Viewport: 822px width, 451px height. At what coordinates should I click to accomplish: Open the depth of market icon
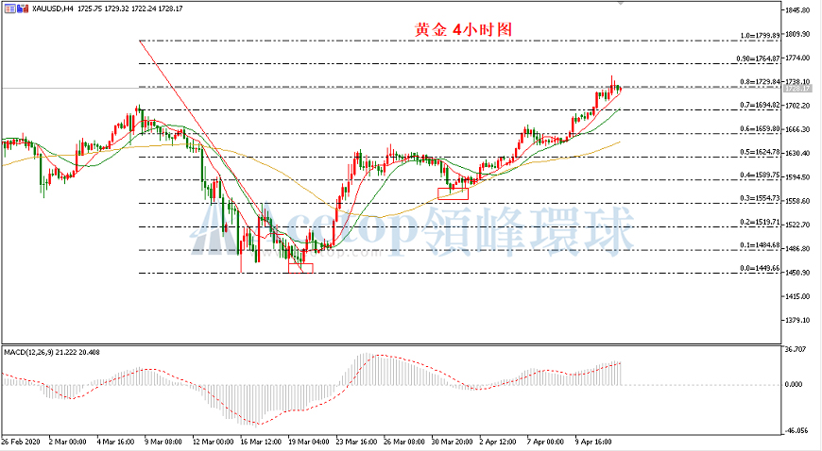[x=23, y=8]
